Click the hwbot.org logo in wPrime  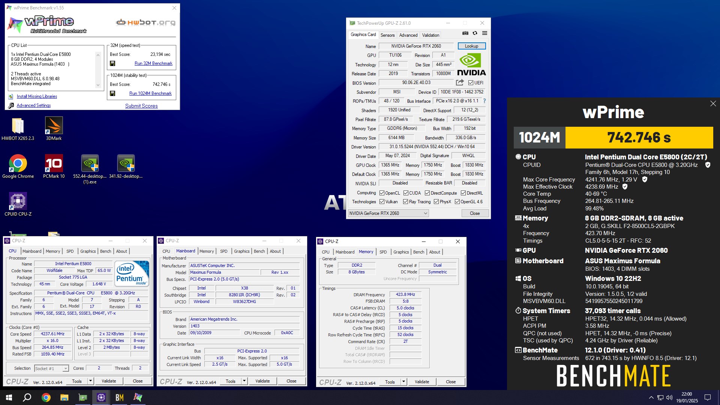146,22
